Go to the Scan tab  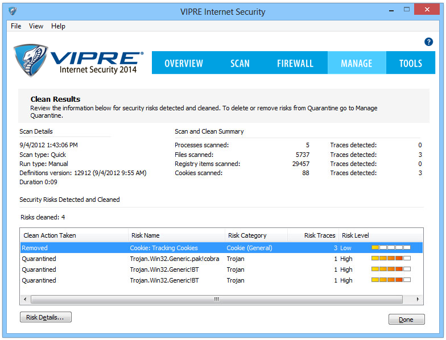(239, 63)
